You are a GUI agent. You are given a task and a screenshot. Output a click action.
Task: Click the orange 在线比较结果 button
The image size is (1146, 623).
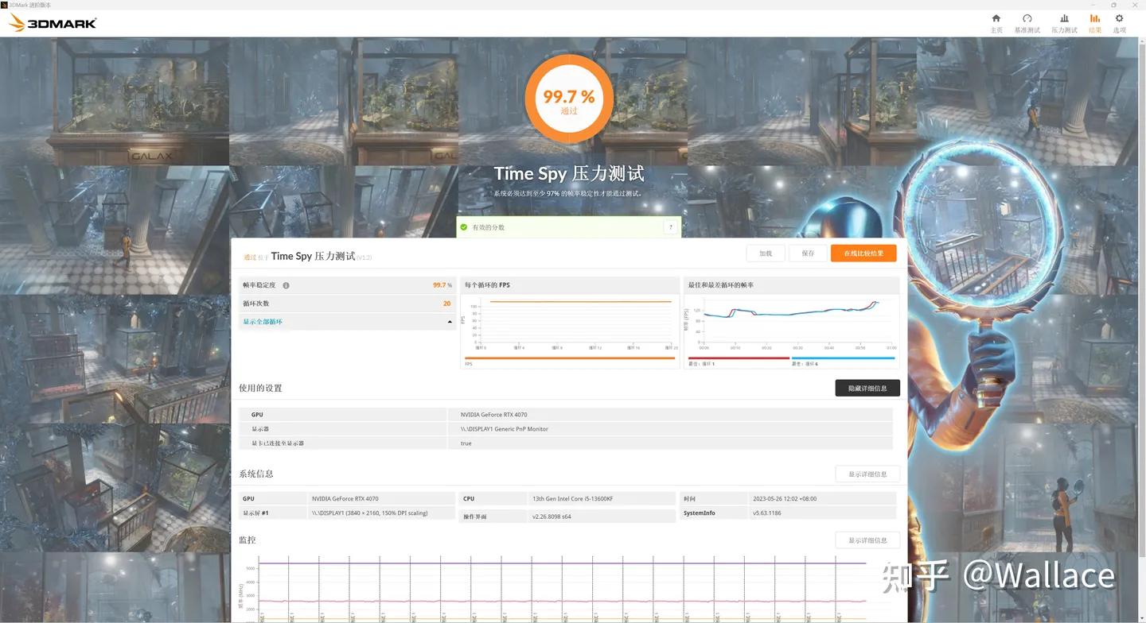tap(863, 253)
